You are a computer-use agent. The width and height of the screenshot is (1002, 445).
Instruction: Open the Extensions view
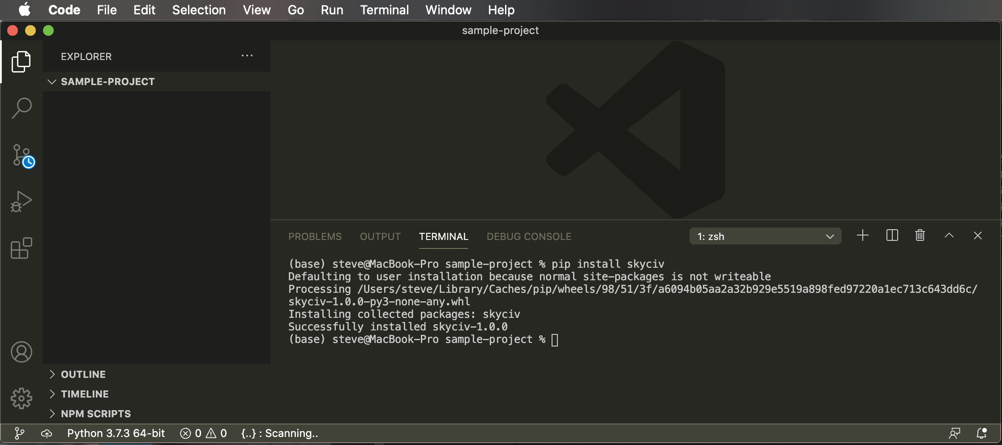(21, 248)
